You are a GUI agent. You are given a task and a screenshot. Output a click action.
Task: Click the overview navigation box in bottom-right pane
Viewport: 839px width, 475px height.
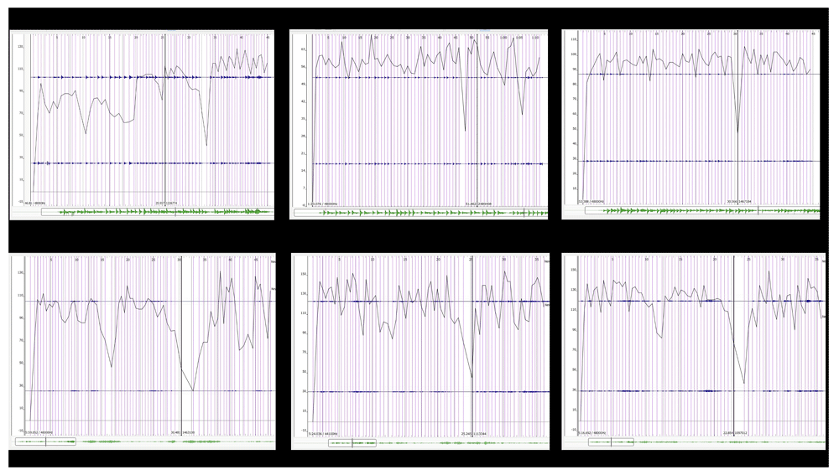click(x=611, y=441)
